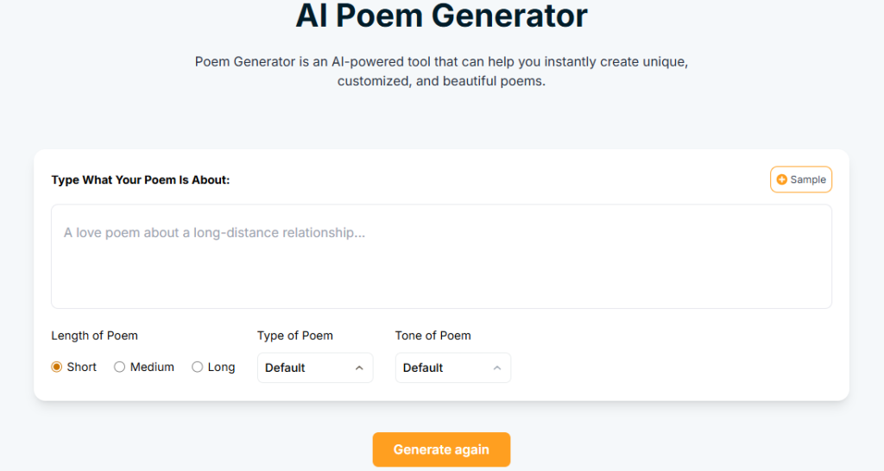Screen dimensions: 884x471
Task: Click the "Tone of Poem" label text
Action: [x=433, y=336]
